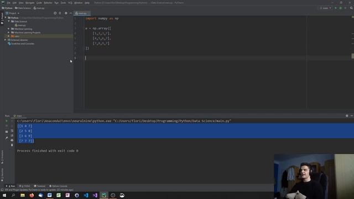Click the Debug bug icon in toolbar

click(341, 8)
